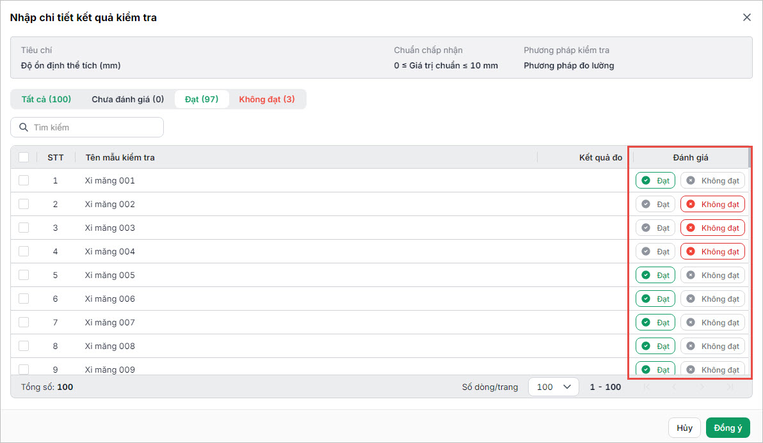Mark Xi măng 003 as Đạt
Image resolution: width=763 pixels, height=443 pixels.
click(655, 228)
